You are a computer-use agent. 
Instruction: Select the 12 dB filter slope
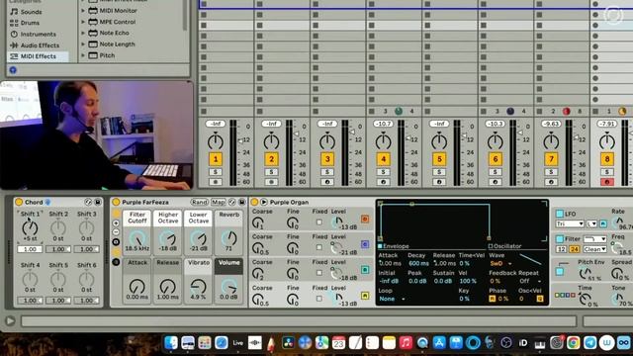(x=561, y=249)
